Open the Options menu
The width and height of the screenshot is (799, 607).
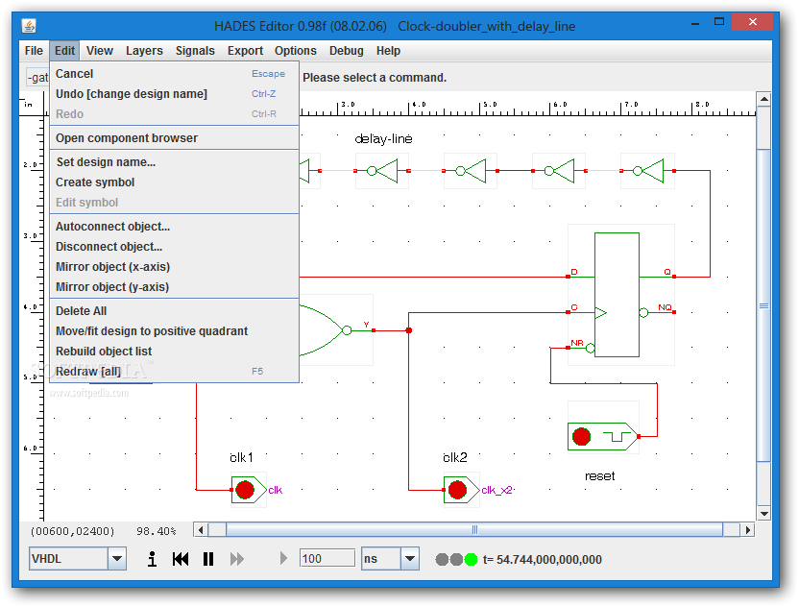[x=296, y=51]
